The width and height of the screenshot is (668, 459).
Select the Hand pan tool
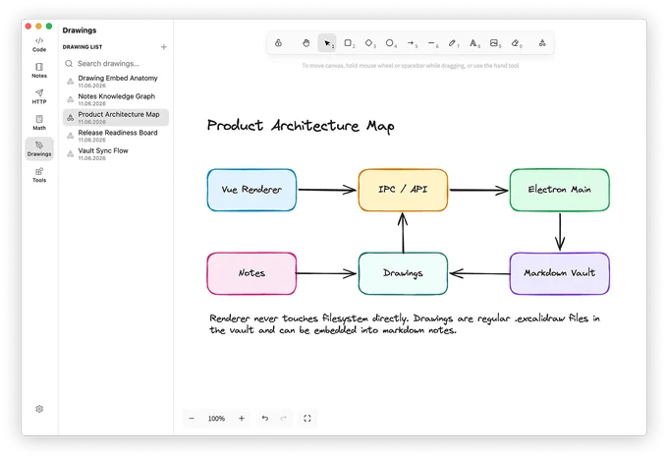tap(306, 43)
